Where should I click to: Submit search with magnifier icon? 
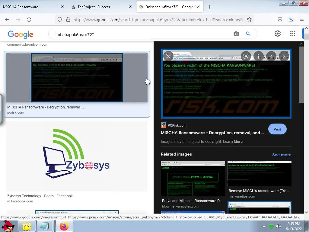248,34
